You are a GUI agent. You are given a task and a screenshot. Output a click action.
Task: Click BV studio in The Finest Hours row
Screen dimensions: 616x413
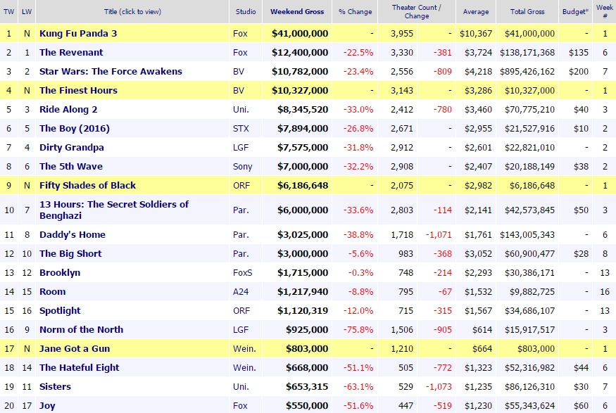(239, 90)
